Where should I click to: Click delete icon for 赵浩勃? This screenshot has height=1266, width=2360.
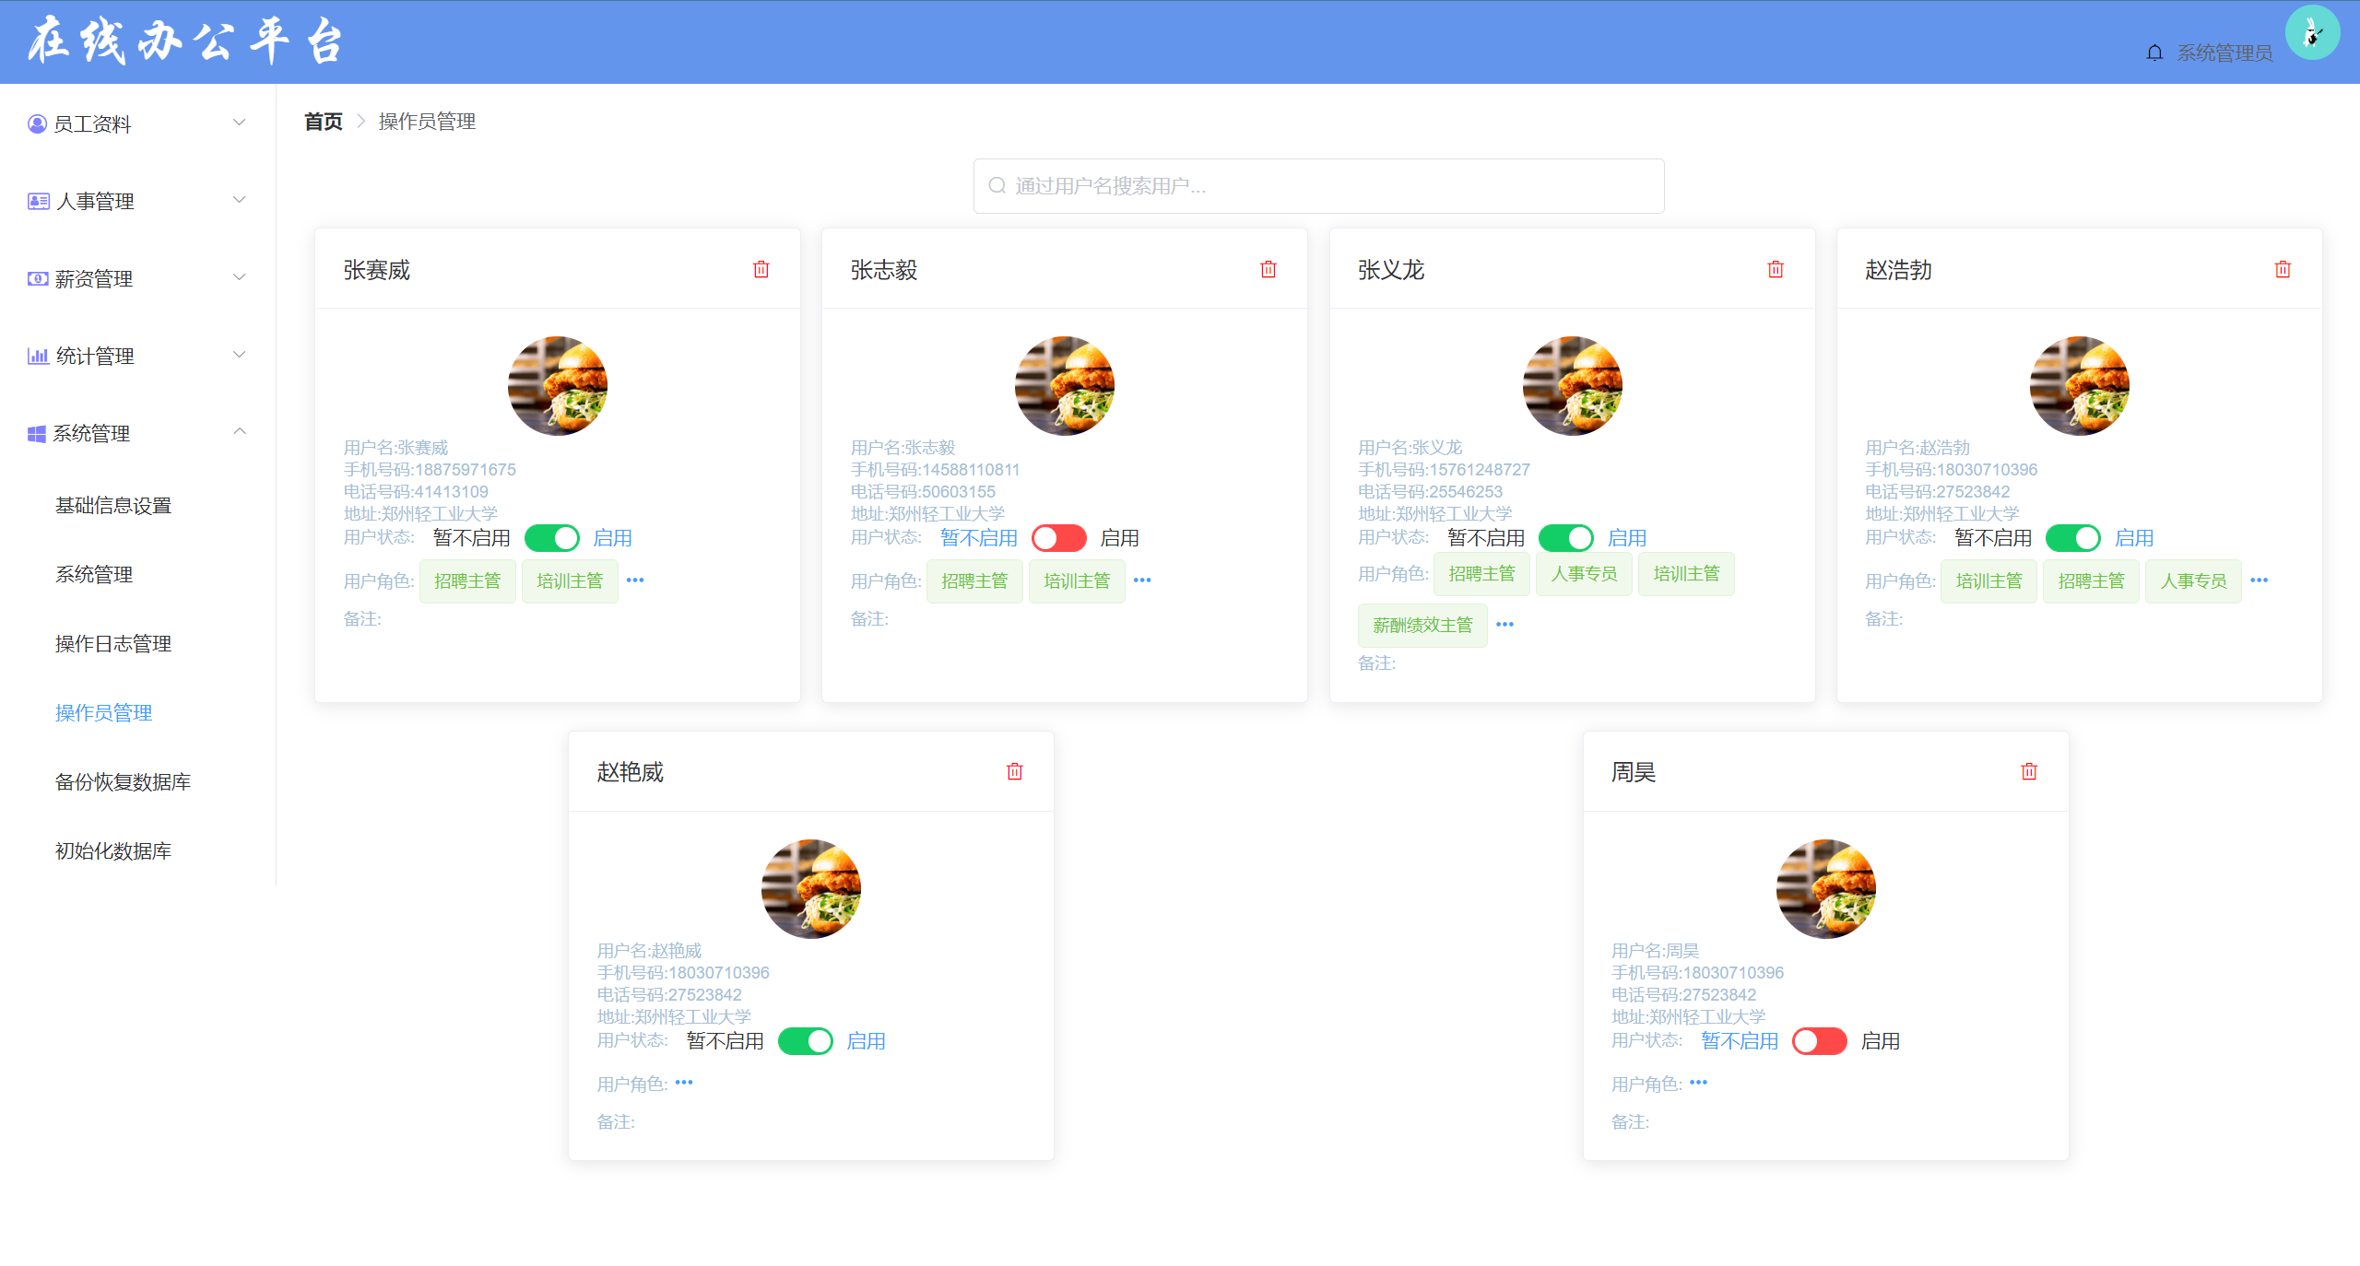[x=2282, y=269]
